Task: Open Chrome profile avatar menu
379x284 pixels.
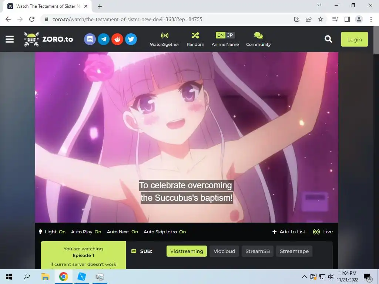Action: [x=359, y=19]
